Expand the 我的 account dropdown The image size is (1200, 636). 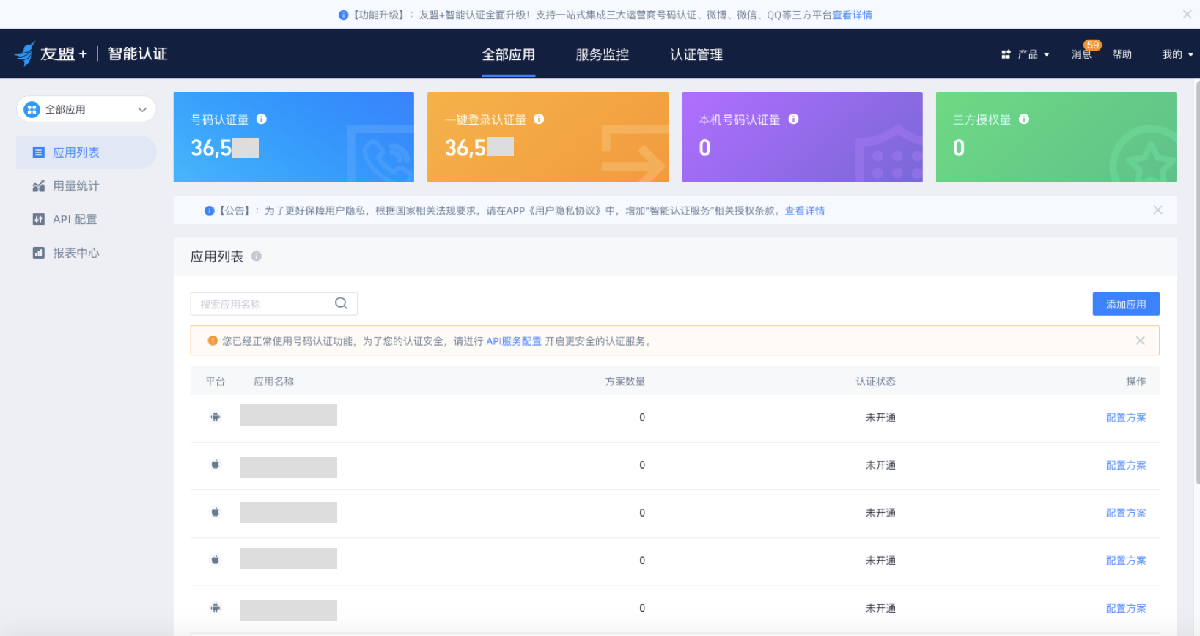click(1177, 54)
